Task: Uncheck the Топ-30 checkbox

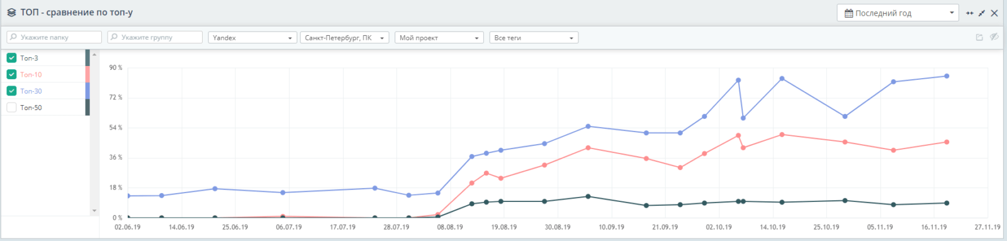Action: [x=11, y=91]
